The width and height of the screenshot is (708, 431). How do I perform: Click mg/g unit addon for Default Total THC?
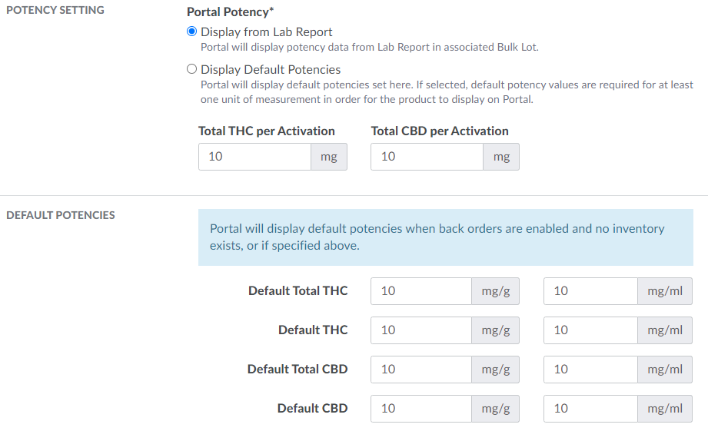(496, 291)
